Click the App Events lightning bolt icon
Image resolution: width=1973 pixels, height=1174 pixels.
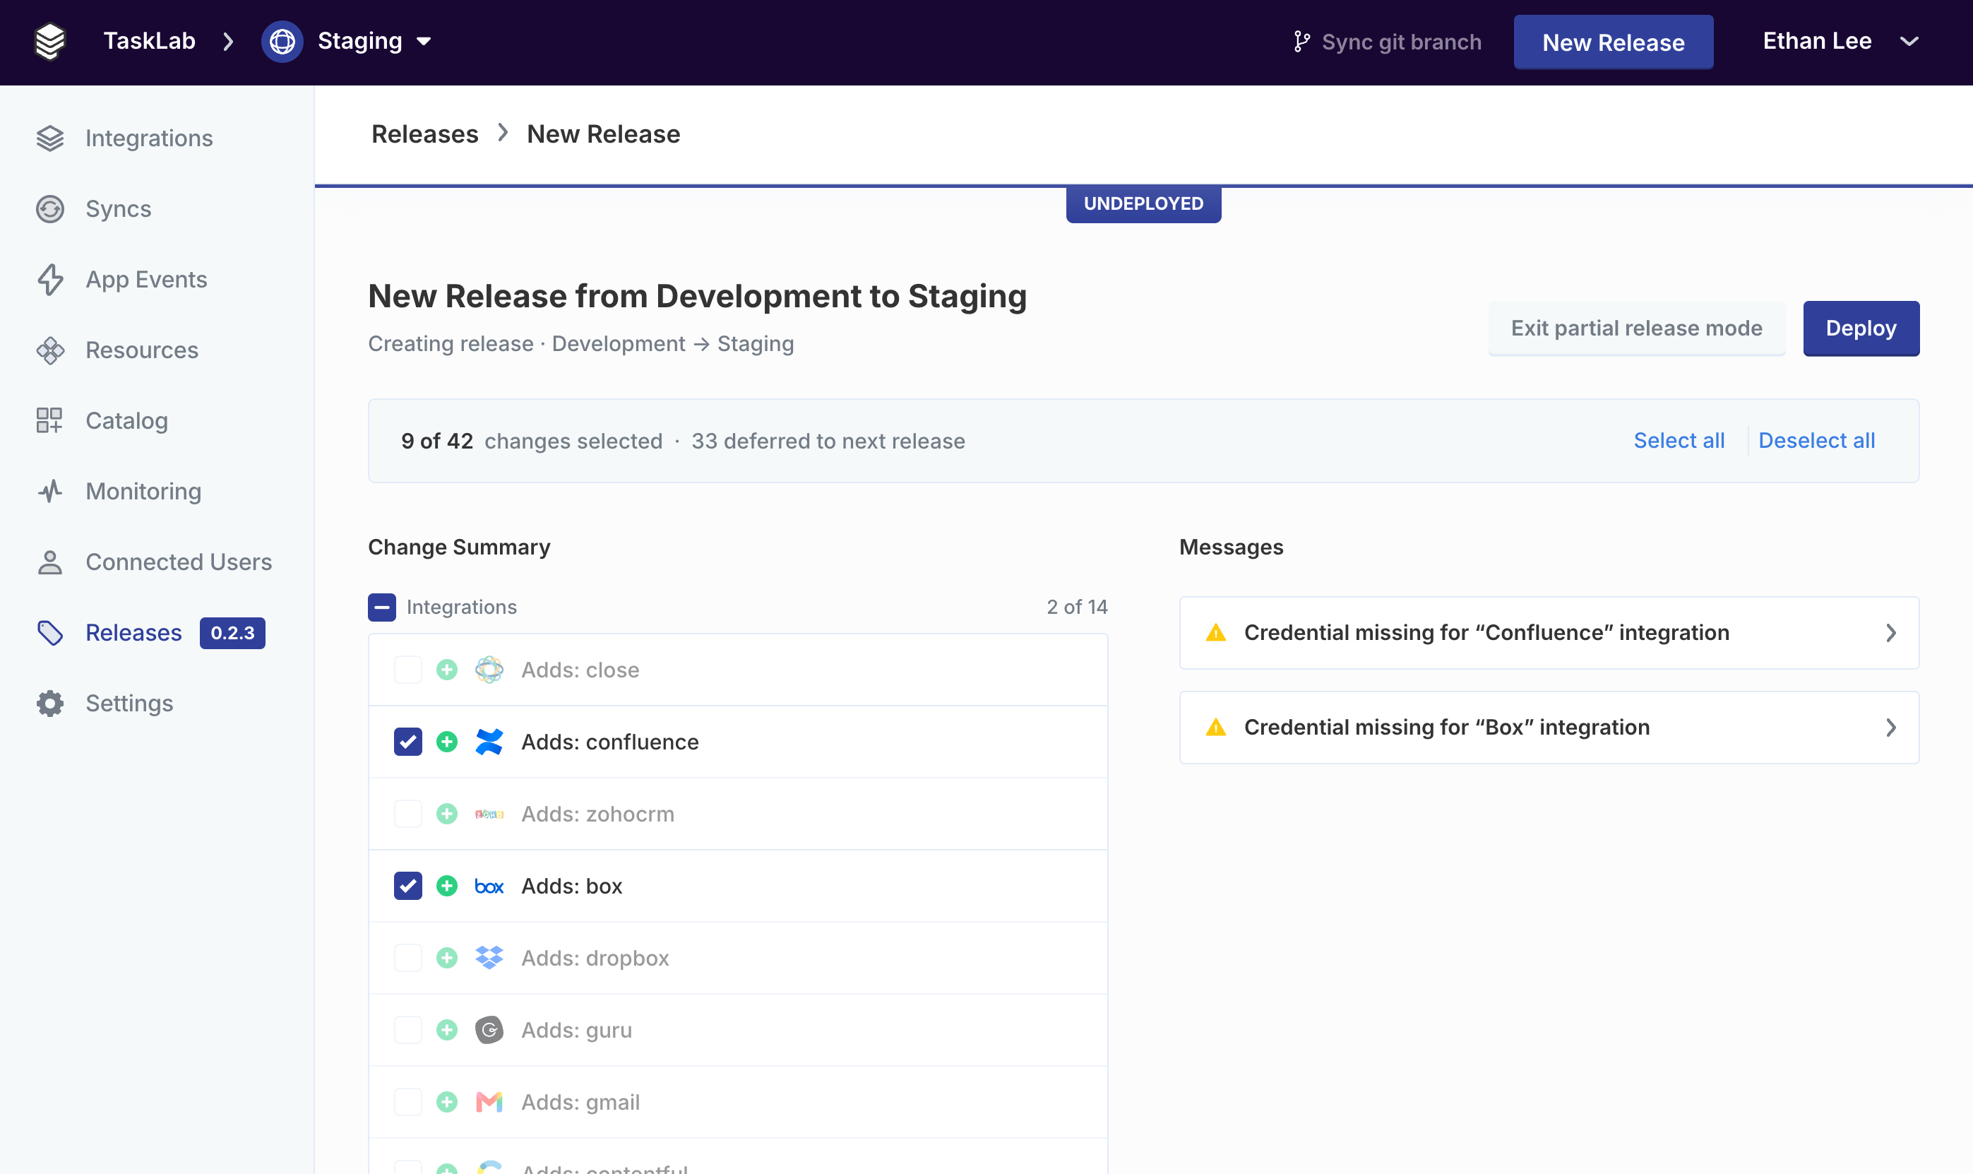(50, 279)
